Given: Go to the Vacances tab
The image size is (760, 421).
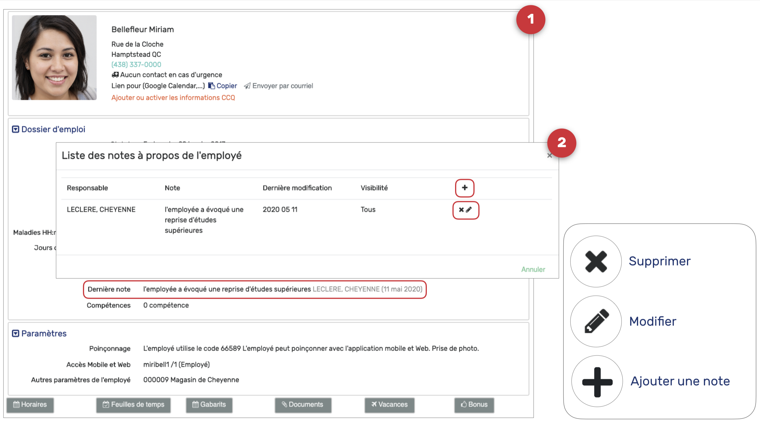Looking at the screenshot, I should (389, 405).
